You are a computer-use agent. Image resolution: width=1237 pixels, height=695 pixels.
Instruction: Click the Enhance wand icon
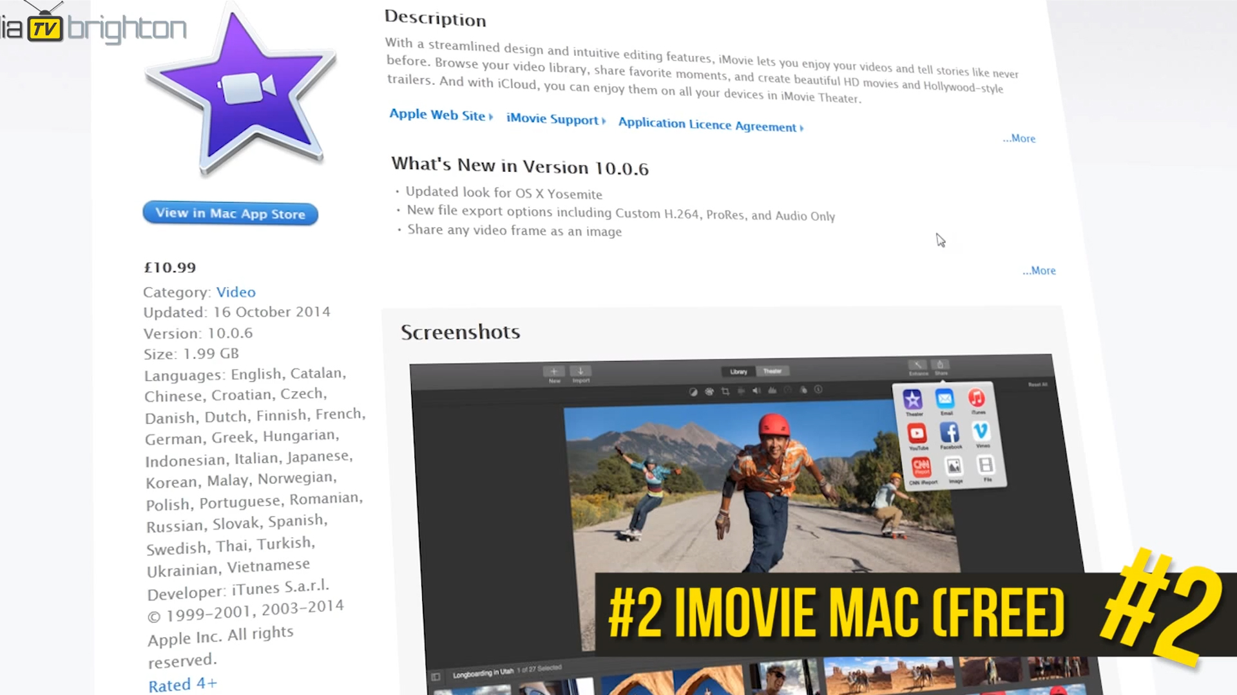coord(918,366)
